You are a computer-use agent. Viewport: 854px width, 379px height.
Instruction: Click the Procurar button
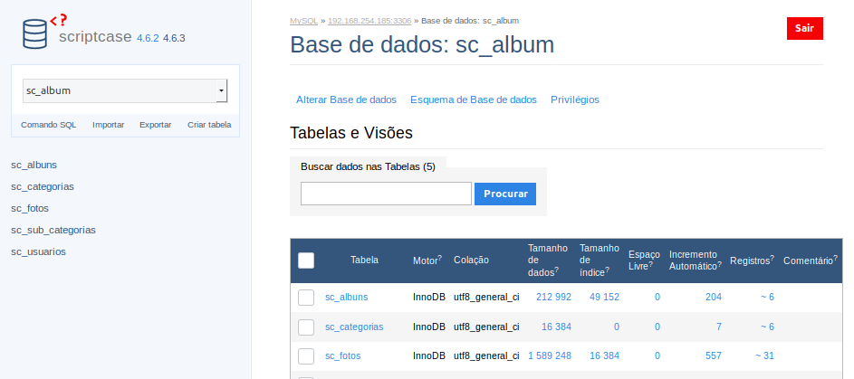click(505, 194)
